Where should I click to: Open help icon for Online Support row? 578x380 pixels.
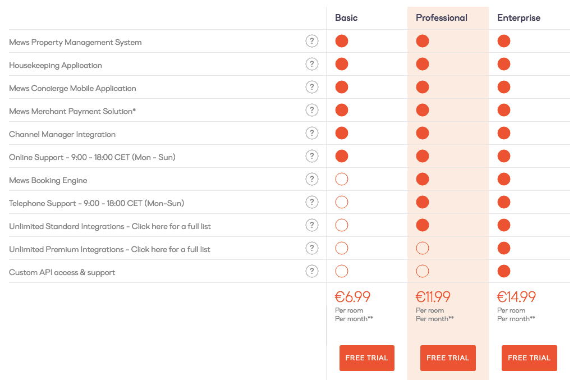pyautogui.click(x=311, y=156)
